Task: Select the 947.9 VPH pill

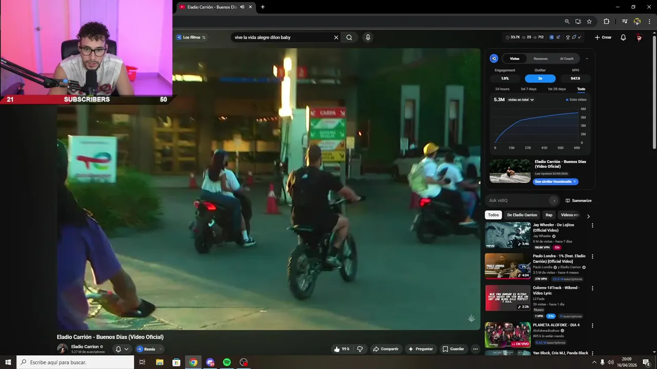Action: [x=575, y=78]
